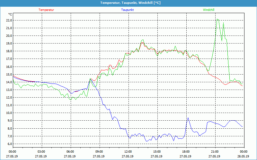This screenshot has width=257, height=160.
Task: Select the blue "Taupunkt" legend label
Action: [x=128, y=10]
